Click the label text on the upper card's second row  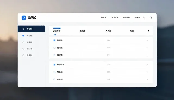pyautogui.click(x=60, y=48)
